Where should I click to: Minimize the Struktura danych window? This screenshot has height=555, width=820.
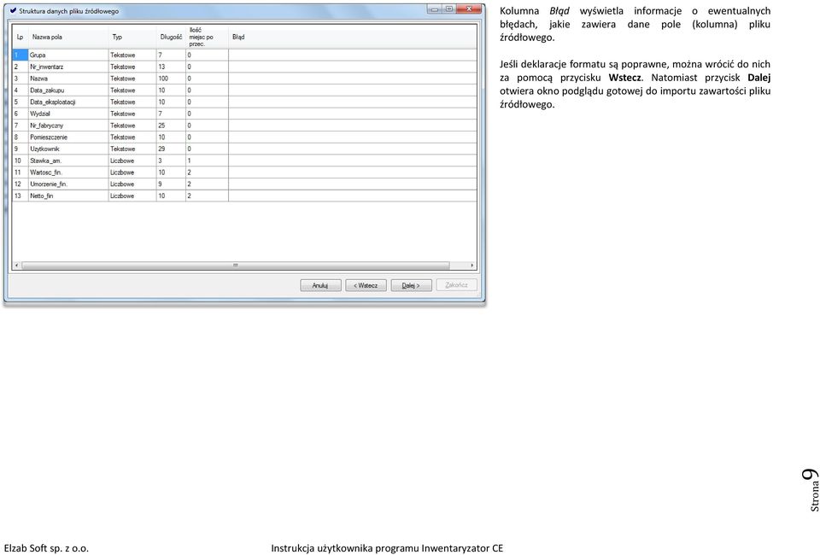pos(434,9)
